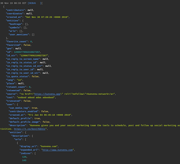Click the "created_at" Sat Nov 30 value

click(47, 17)
